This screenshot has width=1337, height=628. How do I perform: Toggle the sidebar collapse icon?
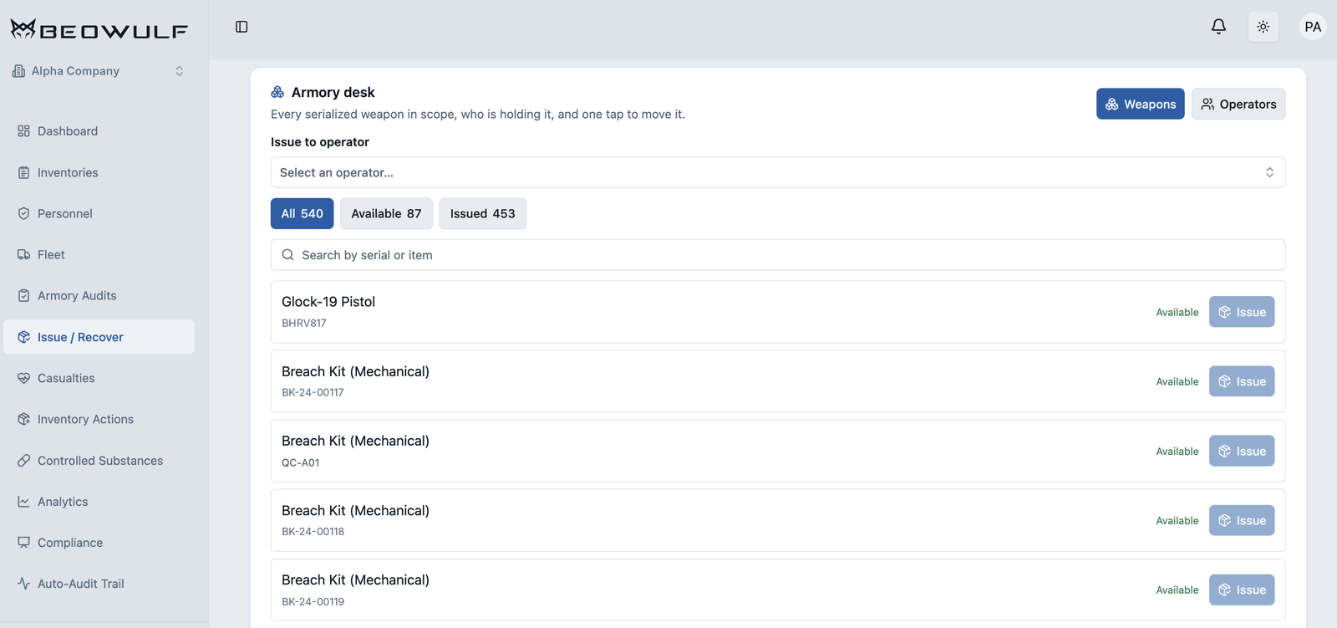tap(241, 27)
